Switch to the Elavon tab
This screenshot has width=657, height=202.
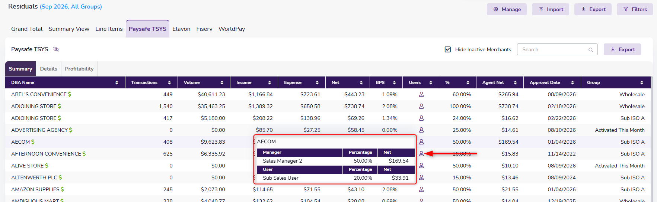(x=181, y=29)
